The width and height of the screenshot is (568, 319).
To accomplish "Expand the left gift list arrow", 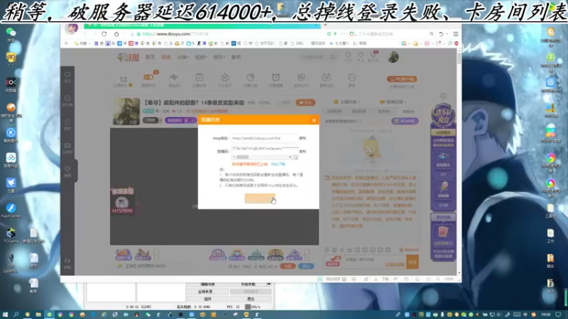I will tap(156, 254).
